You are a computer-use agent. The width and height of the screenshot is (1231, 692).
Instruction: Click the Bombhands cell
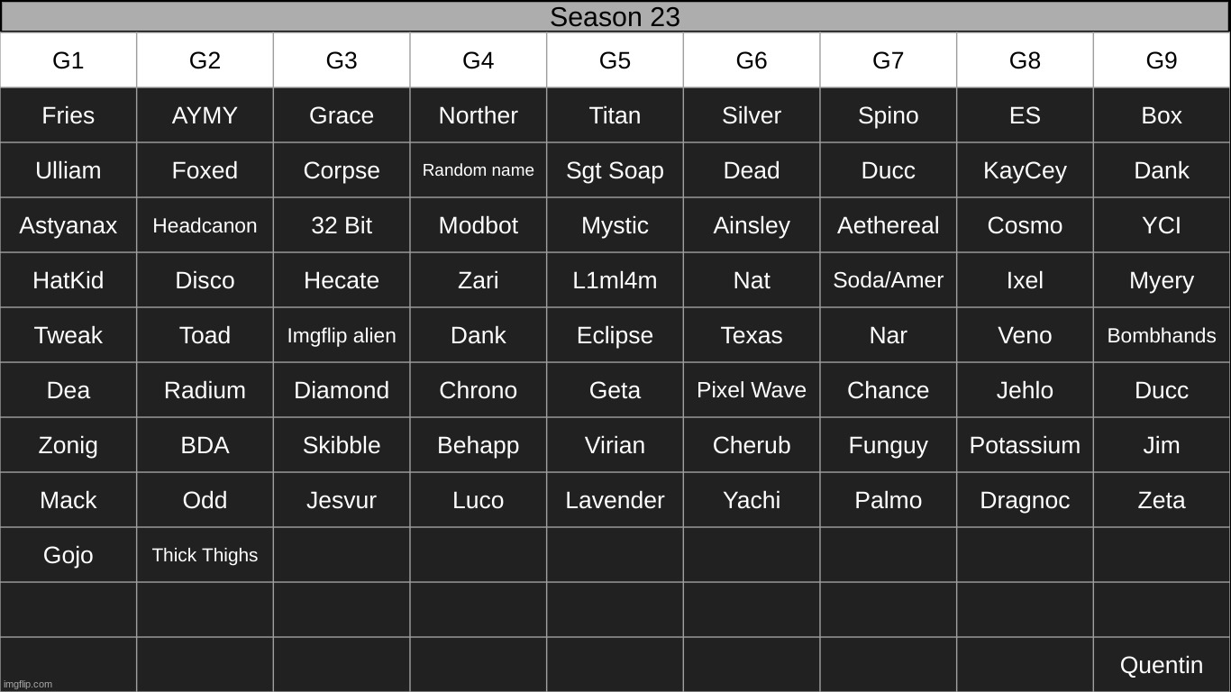pos(1161,335)
